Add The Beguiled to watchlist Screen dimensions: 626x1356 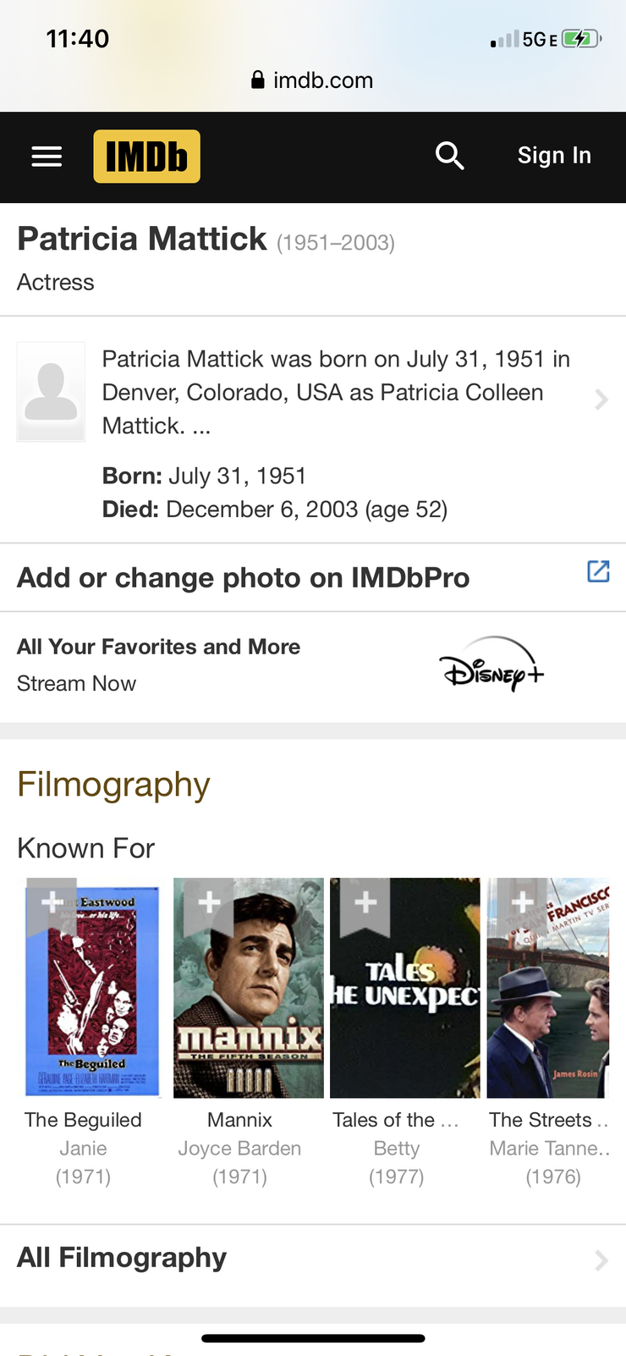point(52,903)
